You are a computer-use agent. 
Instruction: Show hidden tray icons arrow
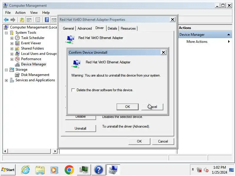coord(193,170)
